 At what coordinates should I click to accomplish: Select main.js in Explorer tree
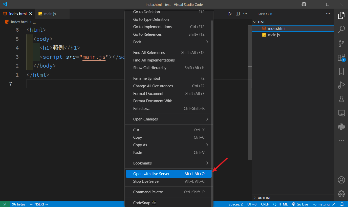point(293,35)
